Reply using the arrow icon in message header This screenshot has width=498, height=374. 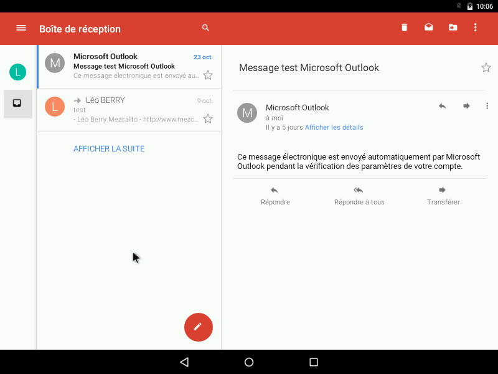442,106
